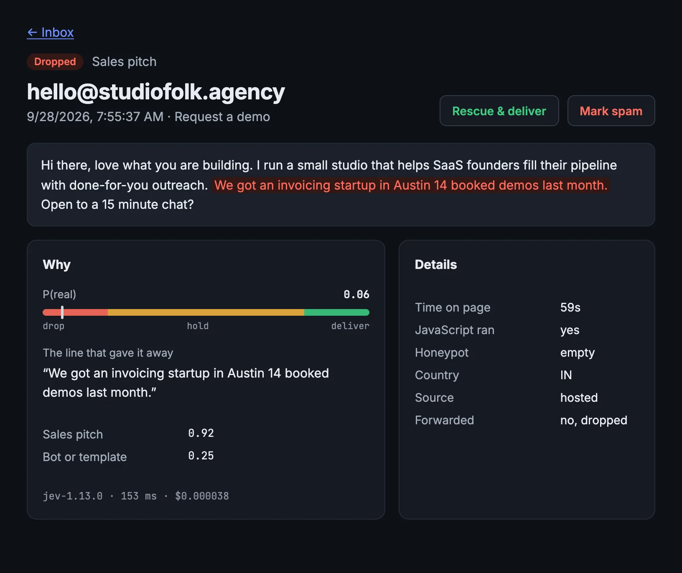Screen dimensions: 682x573
Task: Click the Rescue & deliver button
Action: click(499, 111)
